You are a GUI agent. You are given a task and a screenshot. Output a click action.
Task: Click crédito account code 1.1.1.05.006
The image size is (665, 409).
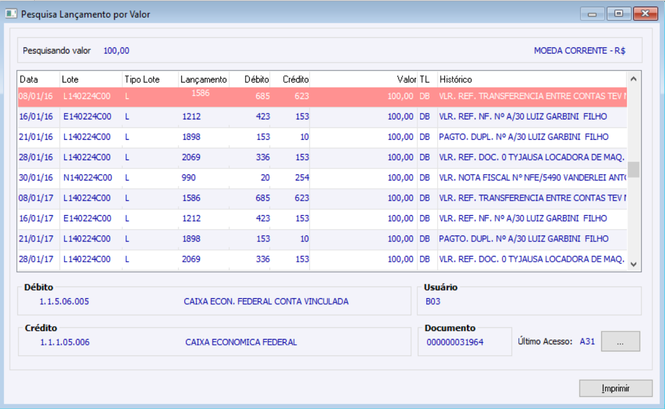pyautogui.click(x=65, y=342)
